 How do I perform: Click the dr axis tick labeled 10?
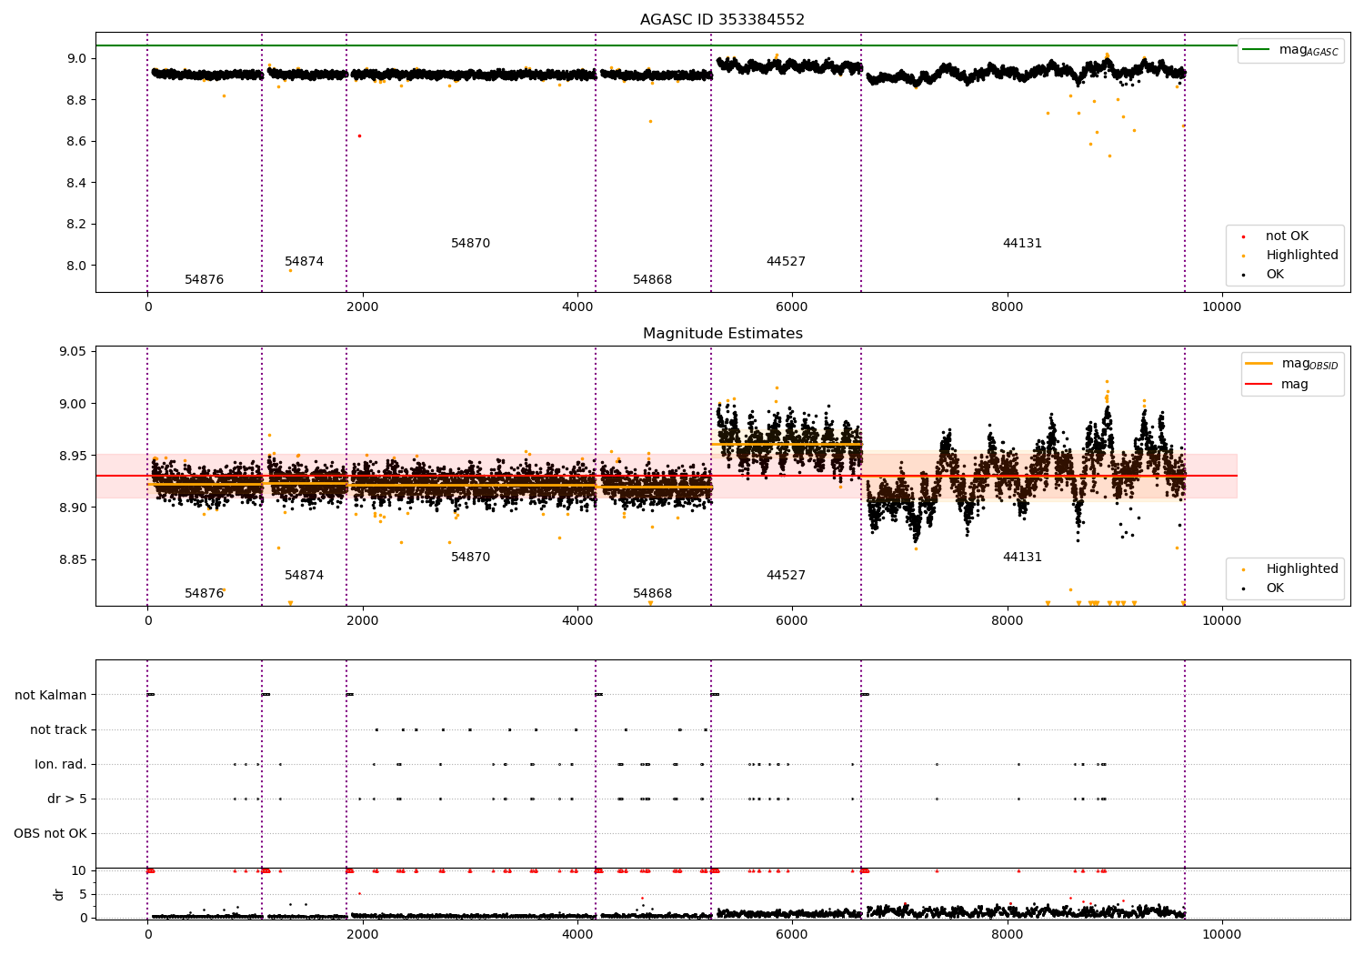click(79, 870)
